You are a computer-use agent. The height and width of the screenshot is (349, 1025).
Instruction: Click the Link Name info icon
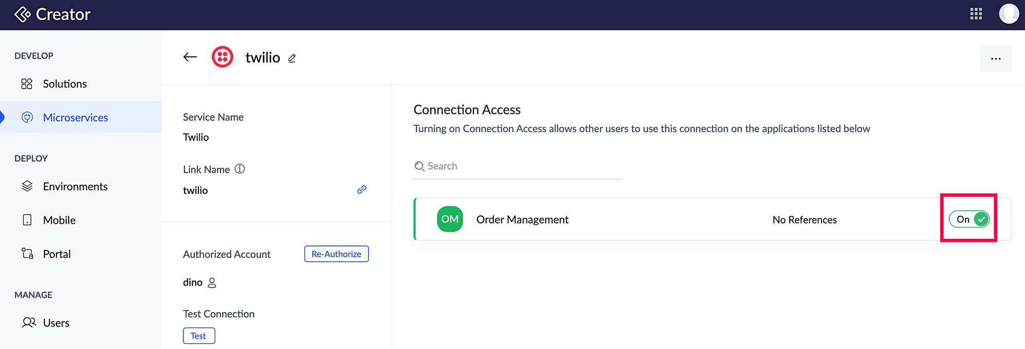pos(240,169)
